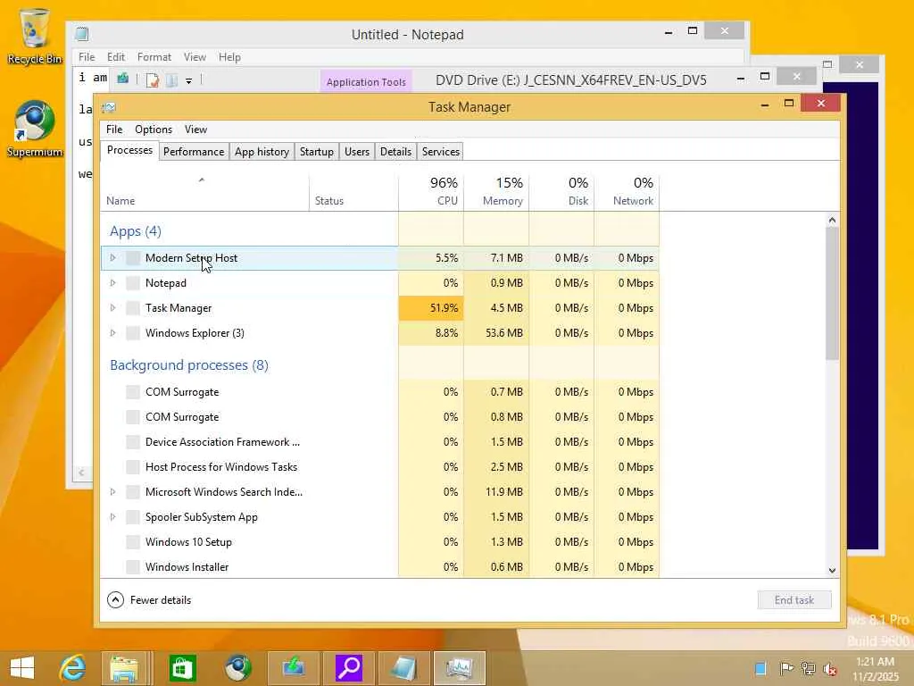Click the network tray icon
The height and width of the screenshot is (686, 914).
tap(808, 668)
